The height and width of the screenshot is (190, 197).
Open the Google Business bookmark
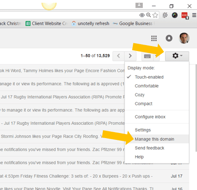pos(134,24)
